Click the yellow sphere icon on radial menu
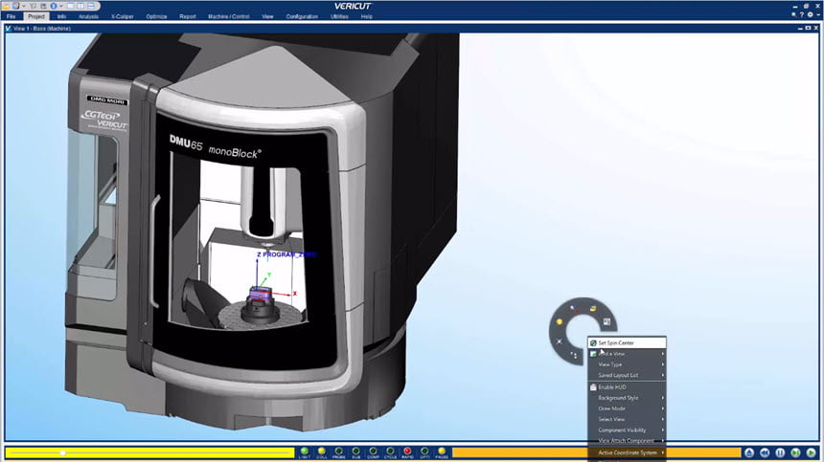Screen dimensions: 824x462 (560, 322)
